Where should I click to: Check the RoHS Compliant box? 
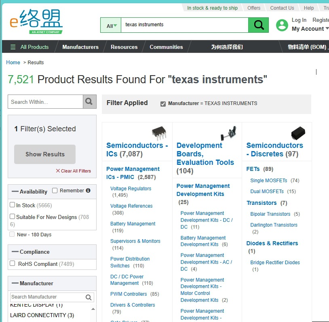click(x=13, y=263)
